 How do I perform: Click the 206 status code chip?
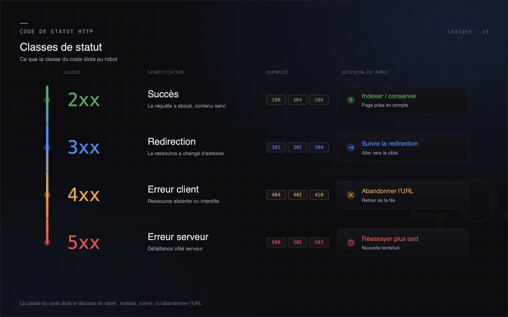(319, 100)
